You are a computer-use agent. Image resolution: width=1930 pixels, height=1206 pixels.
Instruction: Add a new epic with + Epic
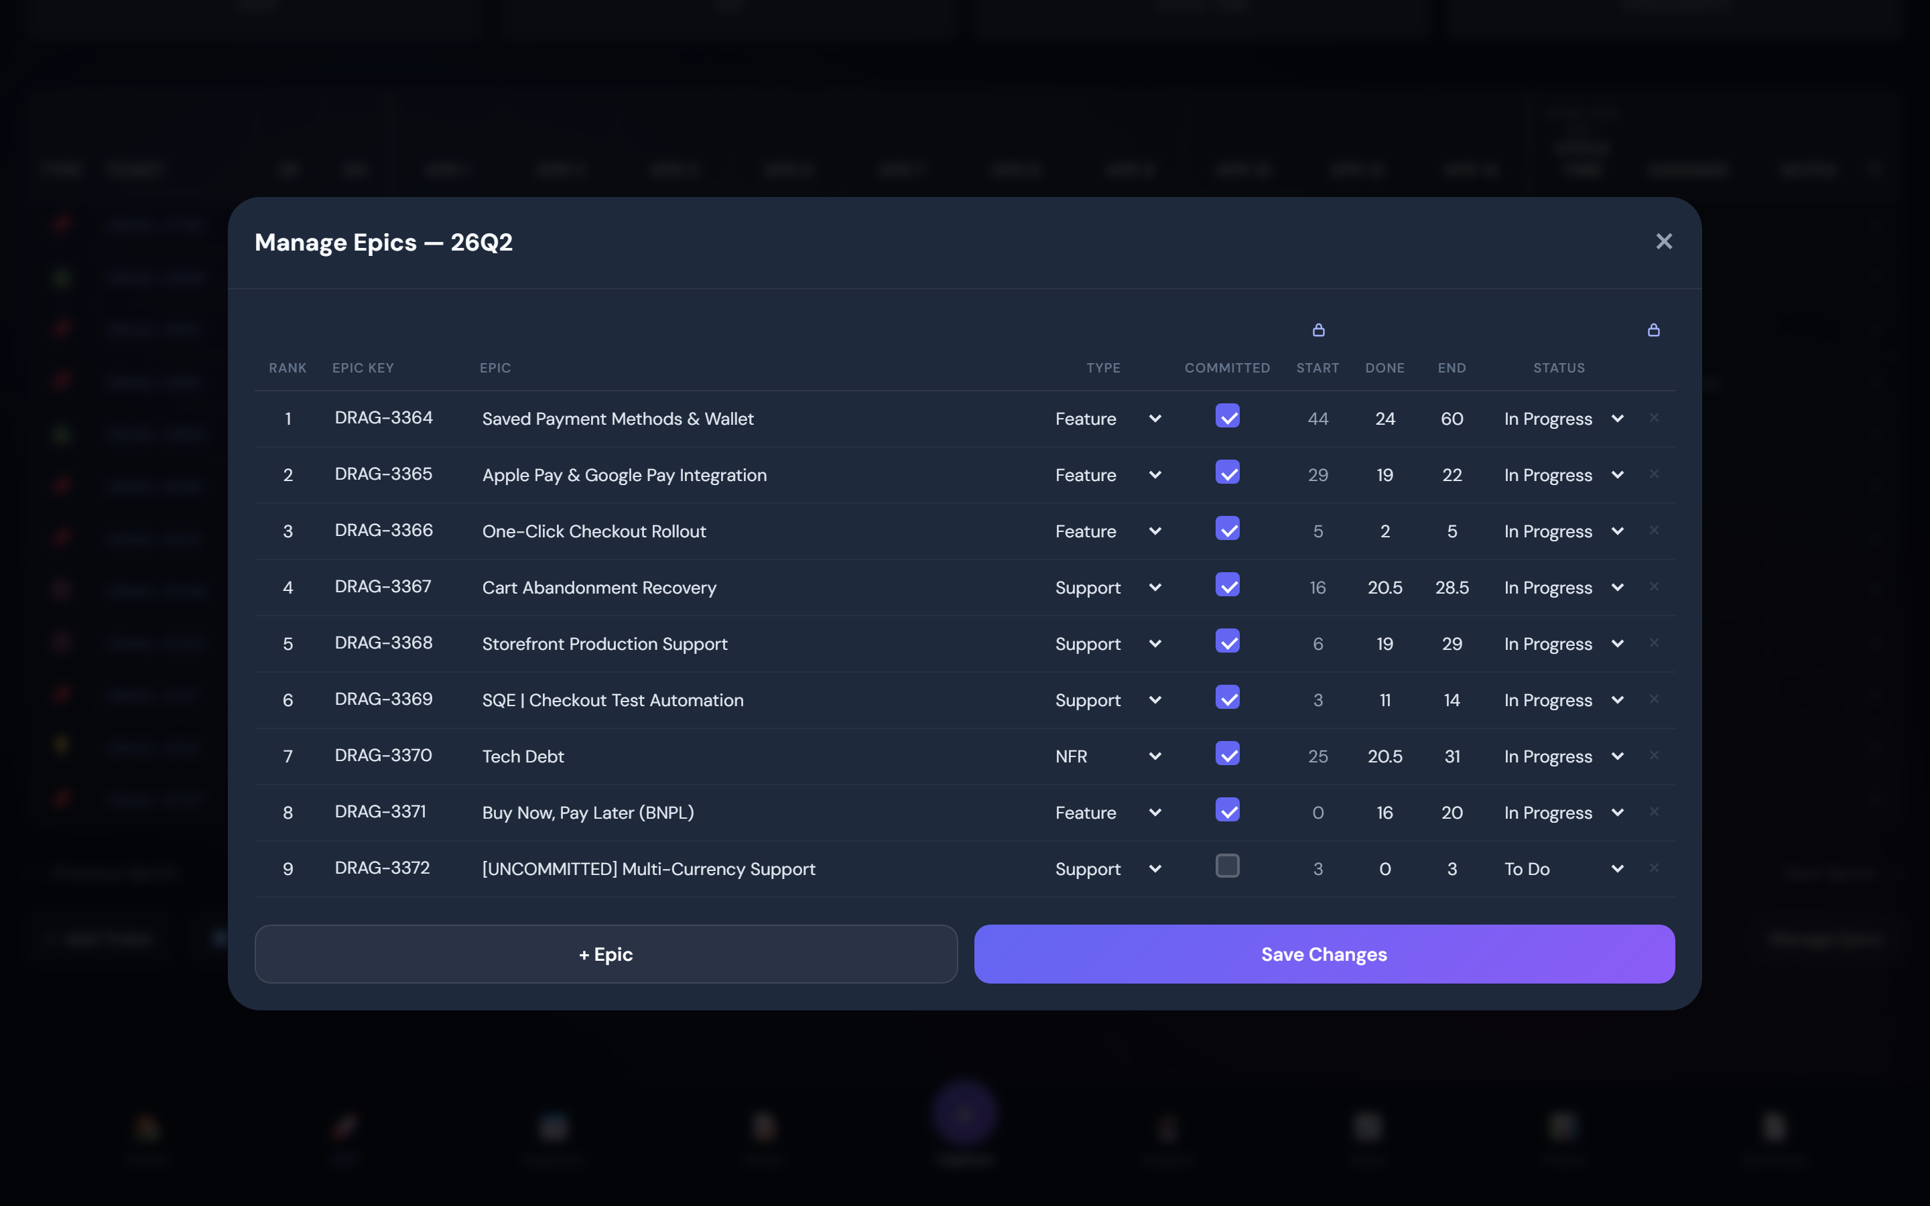click(x=606, y=954)
